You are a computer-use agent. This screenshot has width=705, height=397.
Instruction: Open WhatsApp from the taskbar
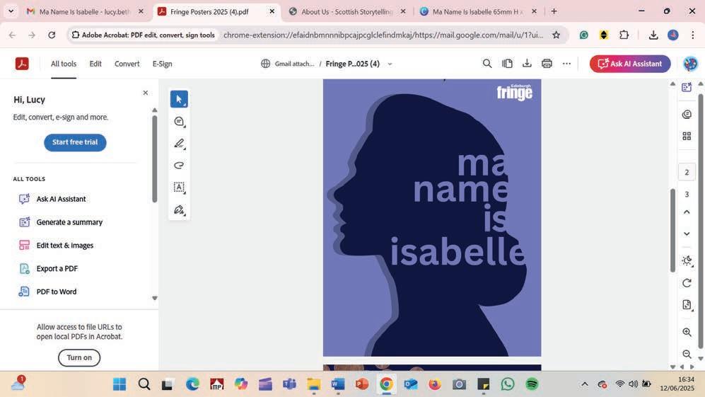pyautogui.click(x=508, y=384)
